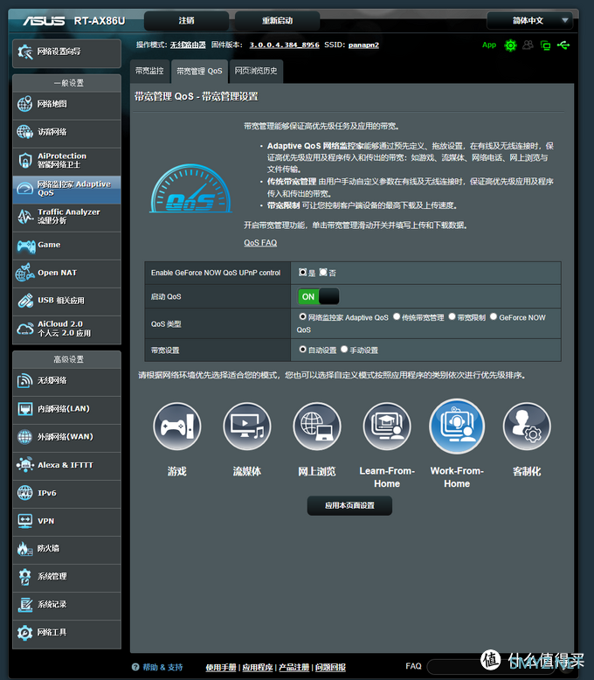Select the Streaming media (流媒体) mode icon

[247, 427]
